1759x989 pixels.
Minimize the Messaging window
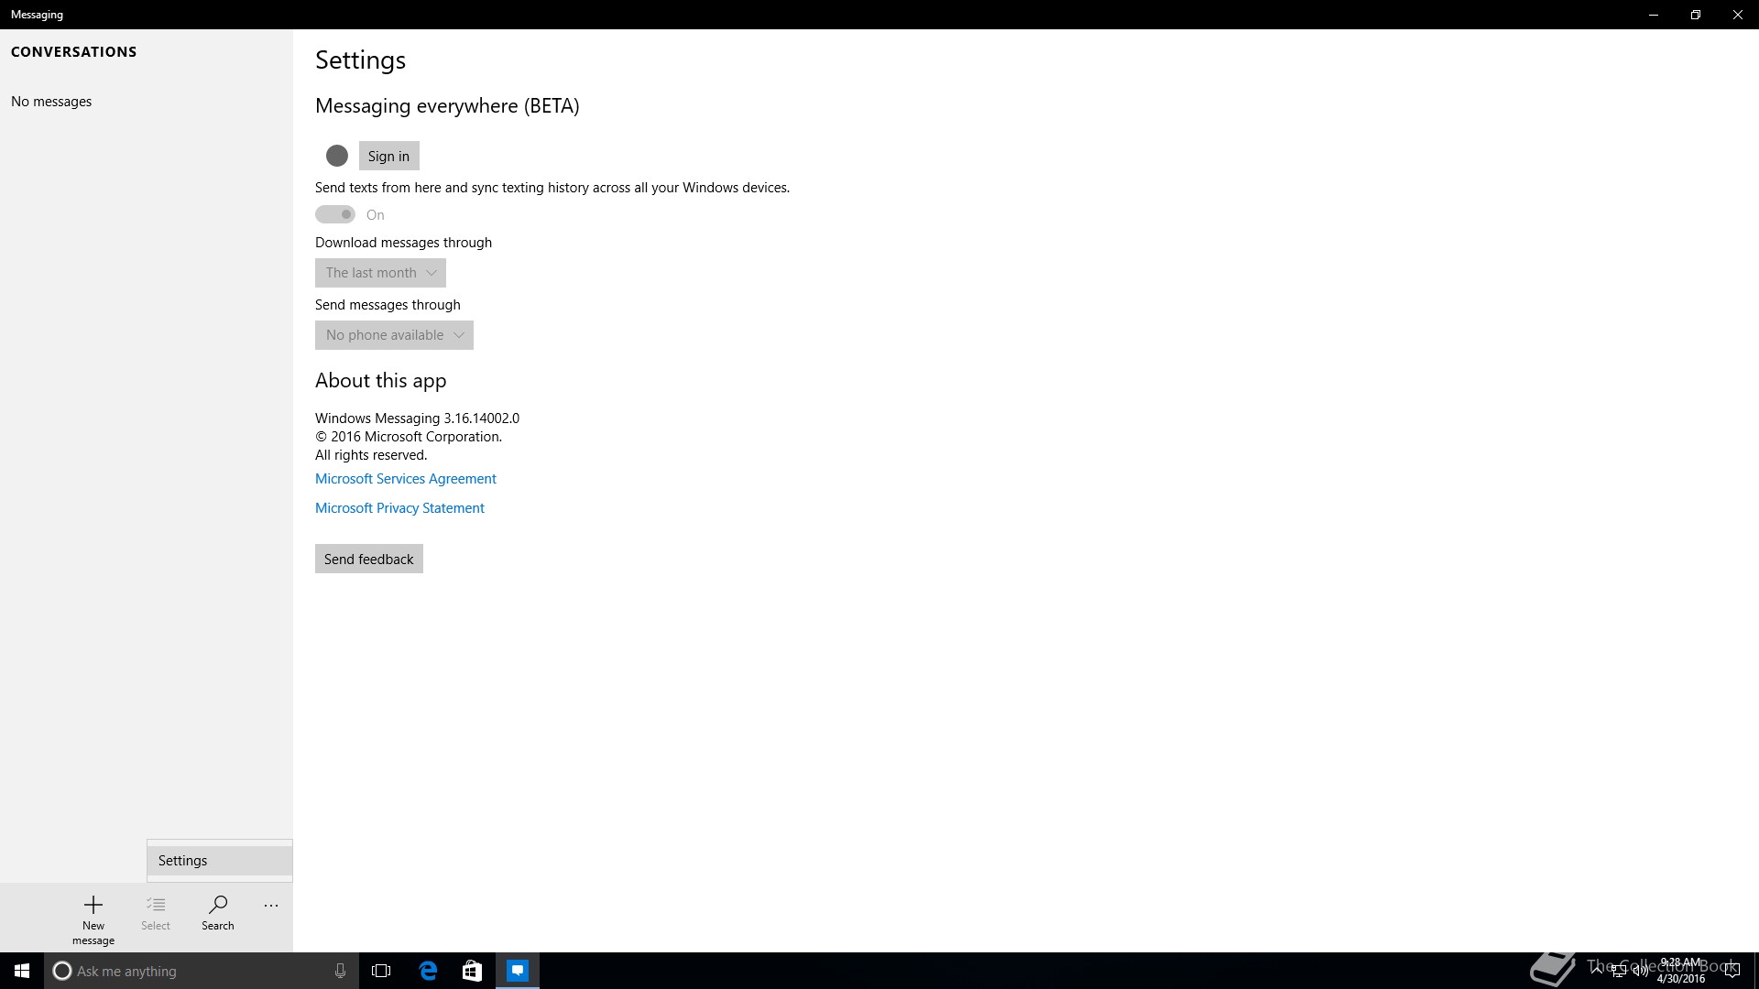tap(1654, 15)
